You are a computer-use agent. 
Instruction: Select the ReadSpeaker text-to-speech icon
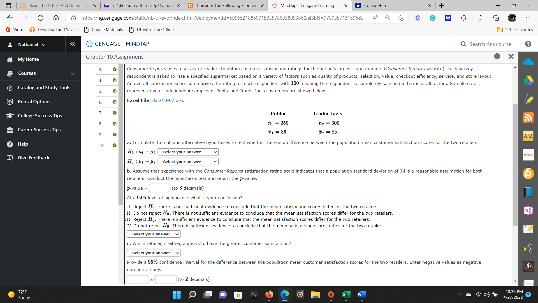point(528,248)
